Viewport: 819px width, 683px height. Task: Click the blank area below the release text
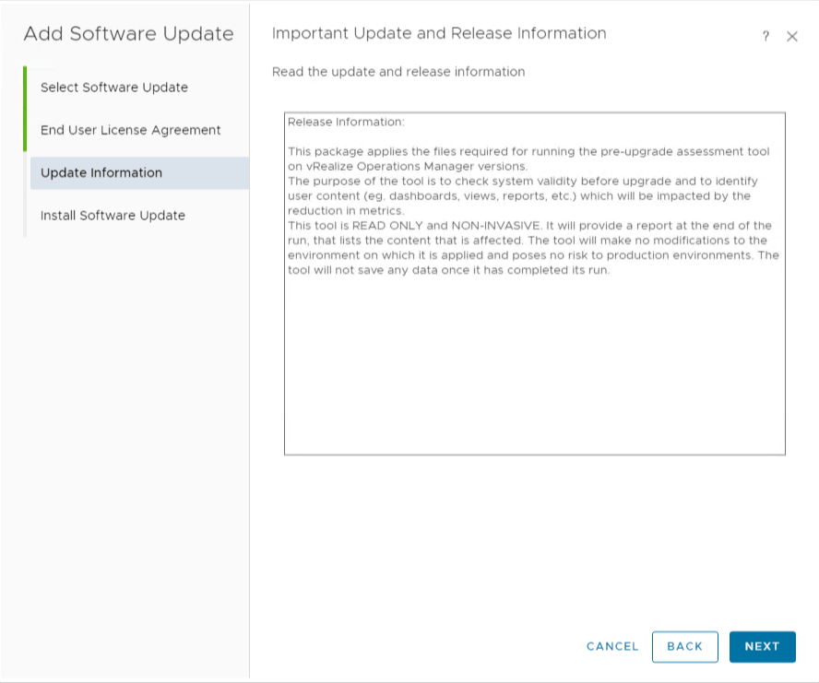534,366
